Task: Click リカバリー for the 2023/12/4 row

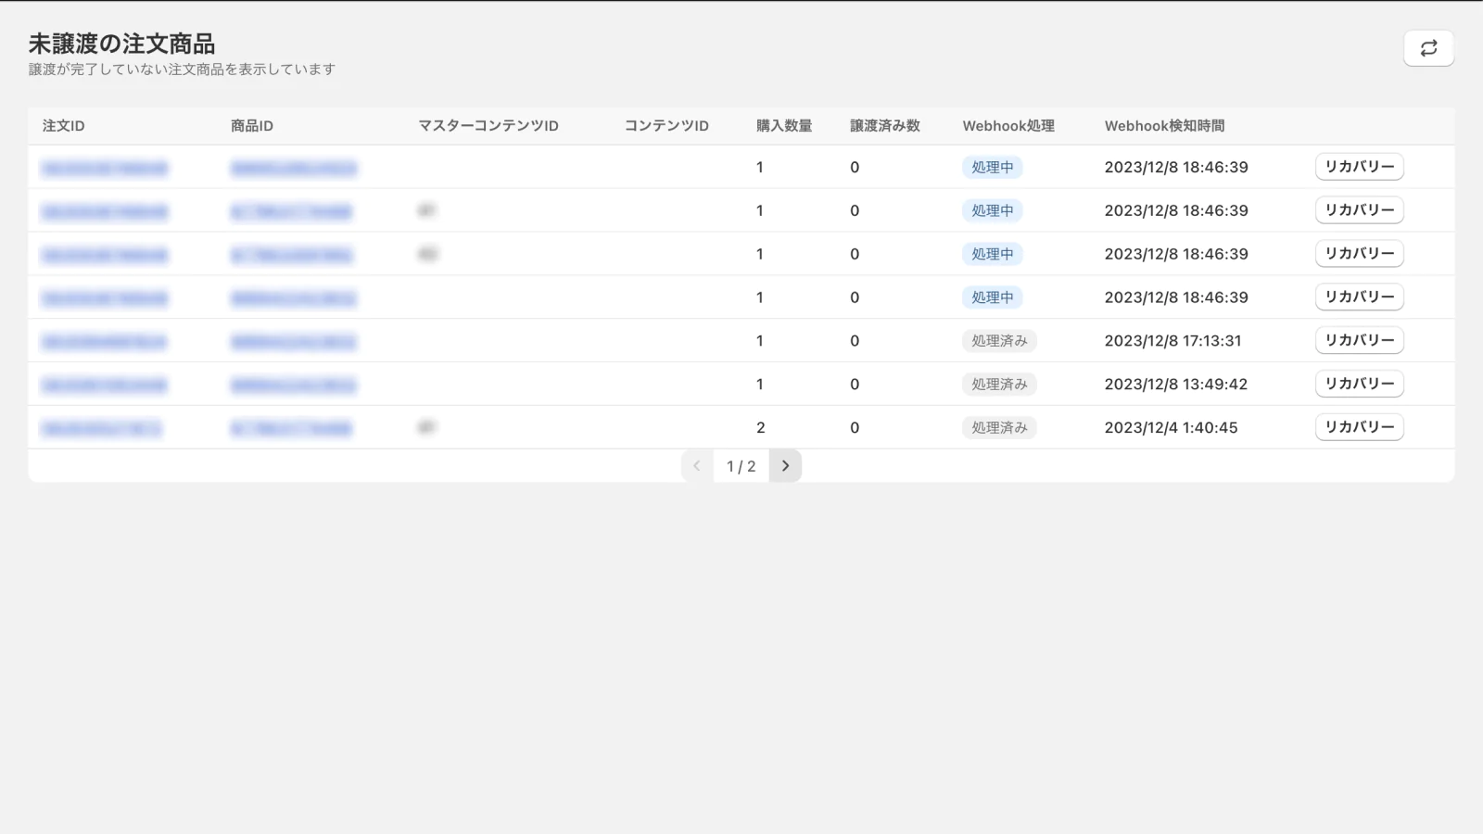Action: [1359, 427]
